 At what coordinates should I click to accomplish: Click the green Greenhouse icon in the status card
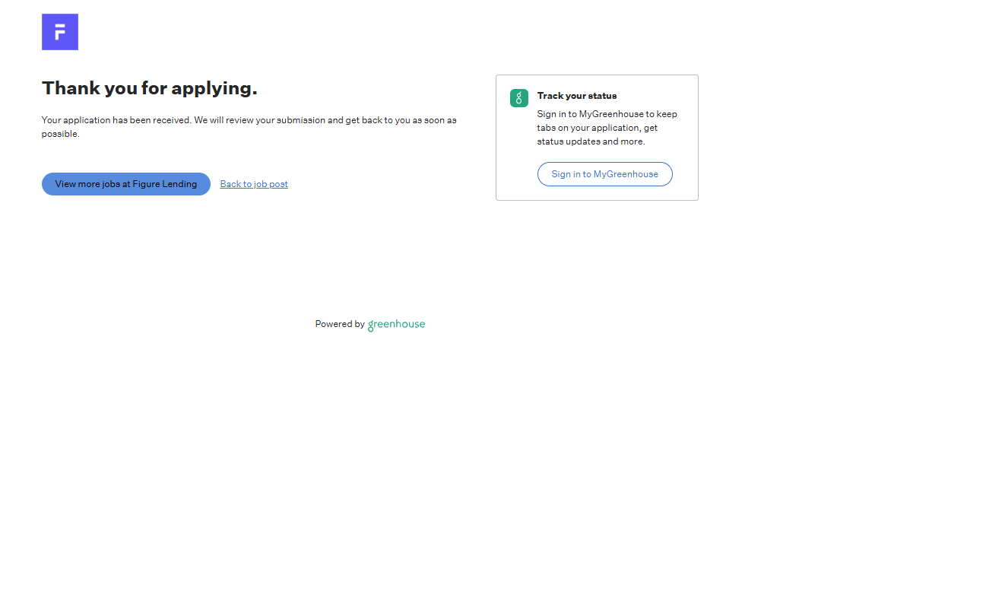[x=518, y=98]
